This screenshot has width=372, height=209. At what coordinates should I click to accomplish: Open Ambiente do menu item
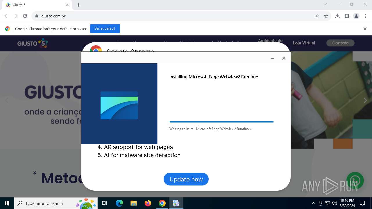(x=270, y=41)
